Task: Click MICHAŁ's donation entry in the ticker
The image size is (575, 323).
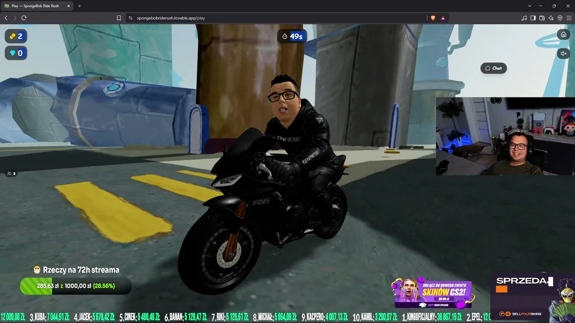Action: point(275,317)
